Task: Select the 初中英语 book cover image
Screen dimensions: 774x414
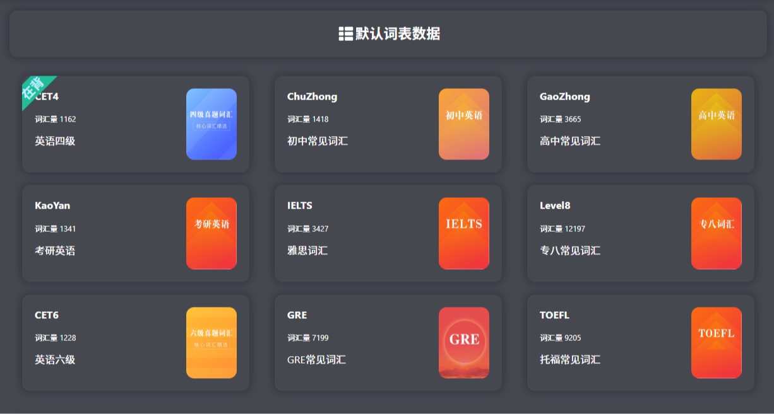Action: [463, 124]
